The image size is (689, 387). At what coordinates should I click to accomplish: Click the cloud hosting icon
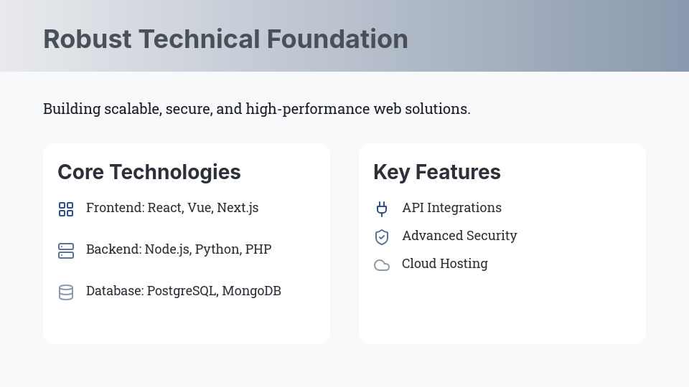(382, 265)
